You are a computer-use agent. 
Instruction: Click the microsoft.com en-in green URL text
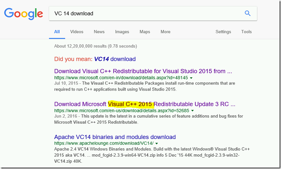coord(121,78)
